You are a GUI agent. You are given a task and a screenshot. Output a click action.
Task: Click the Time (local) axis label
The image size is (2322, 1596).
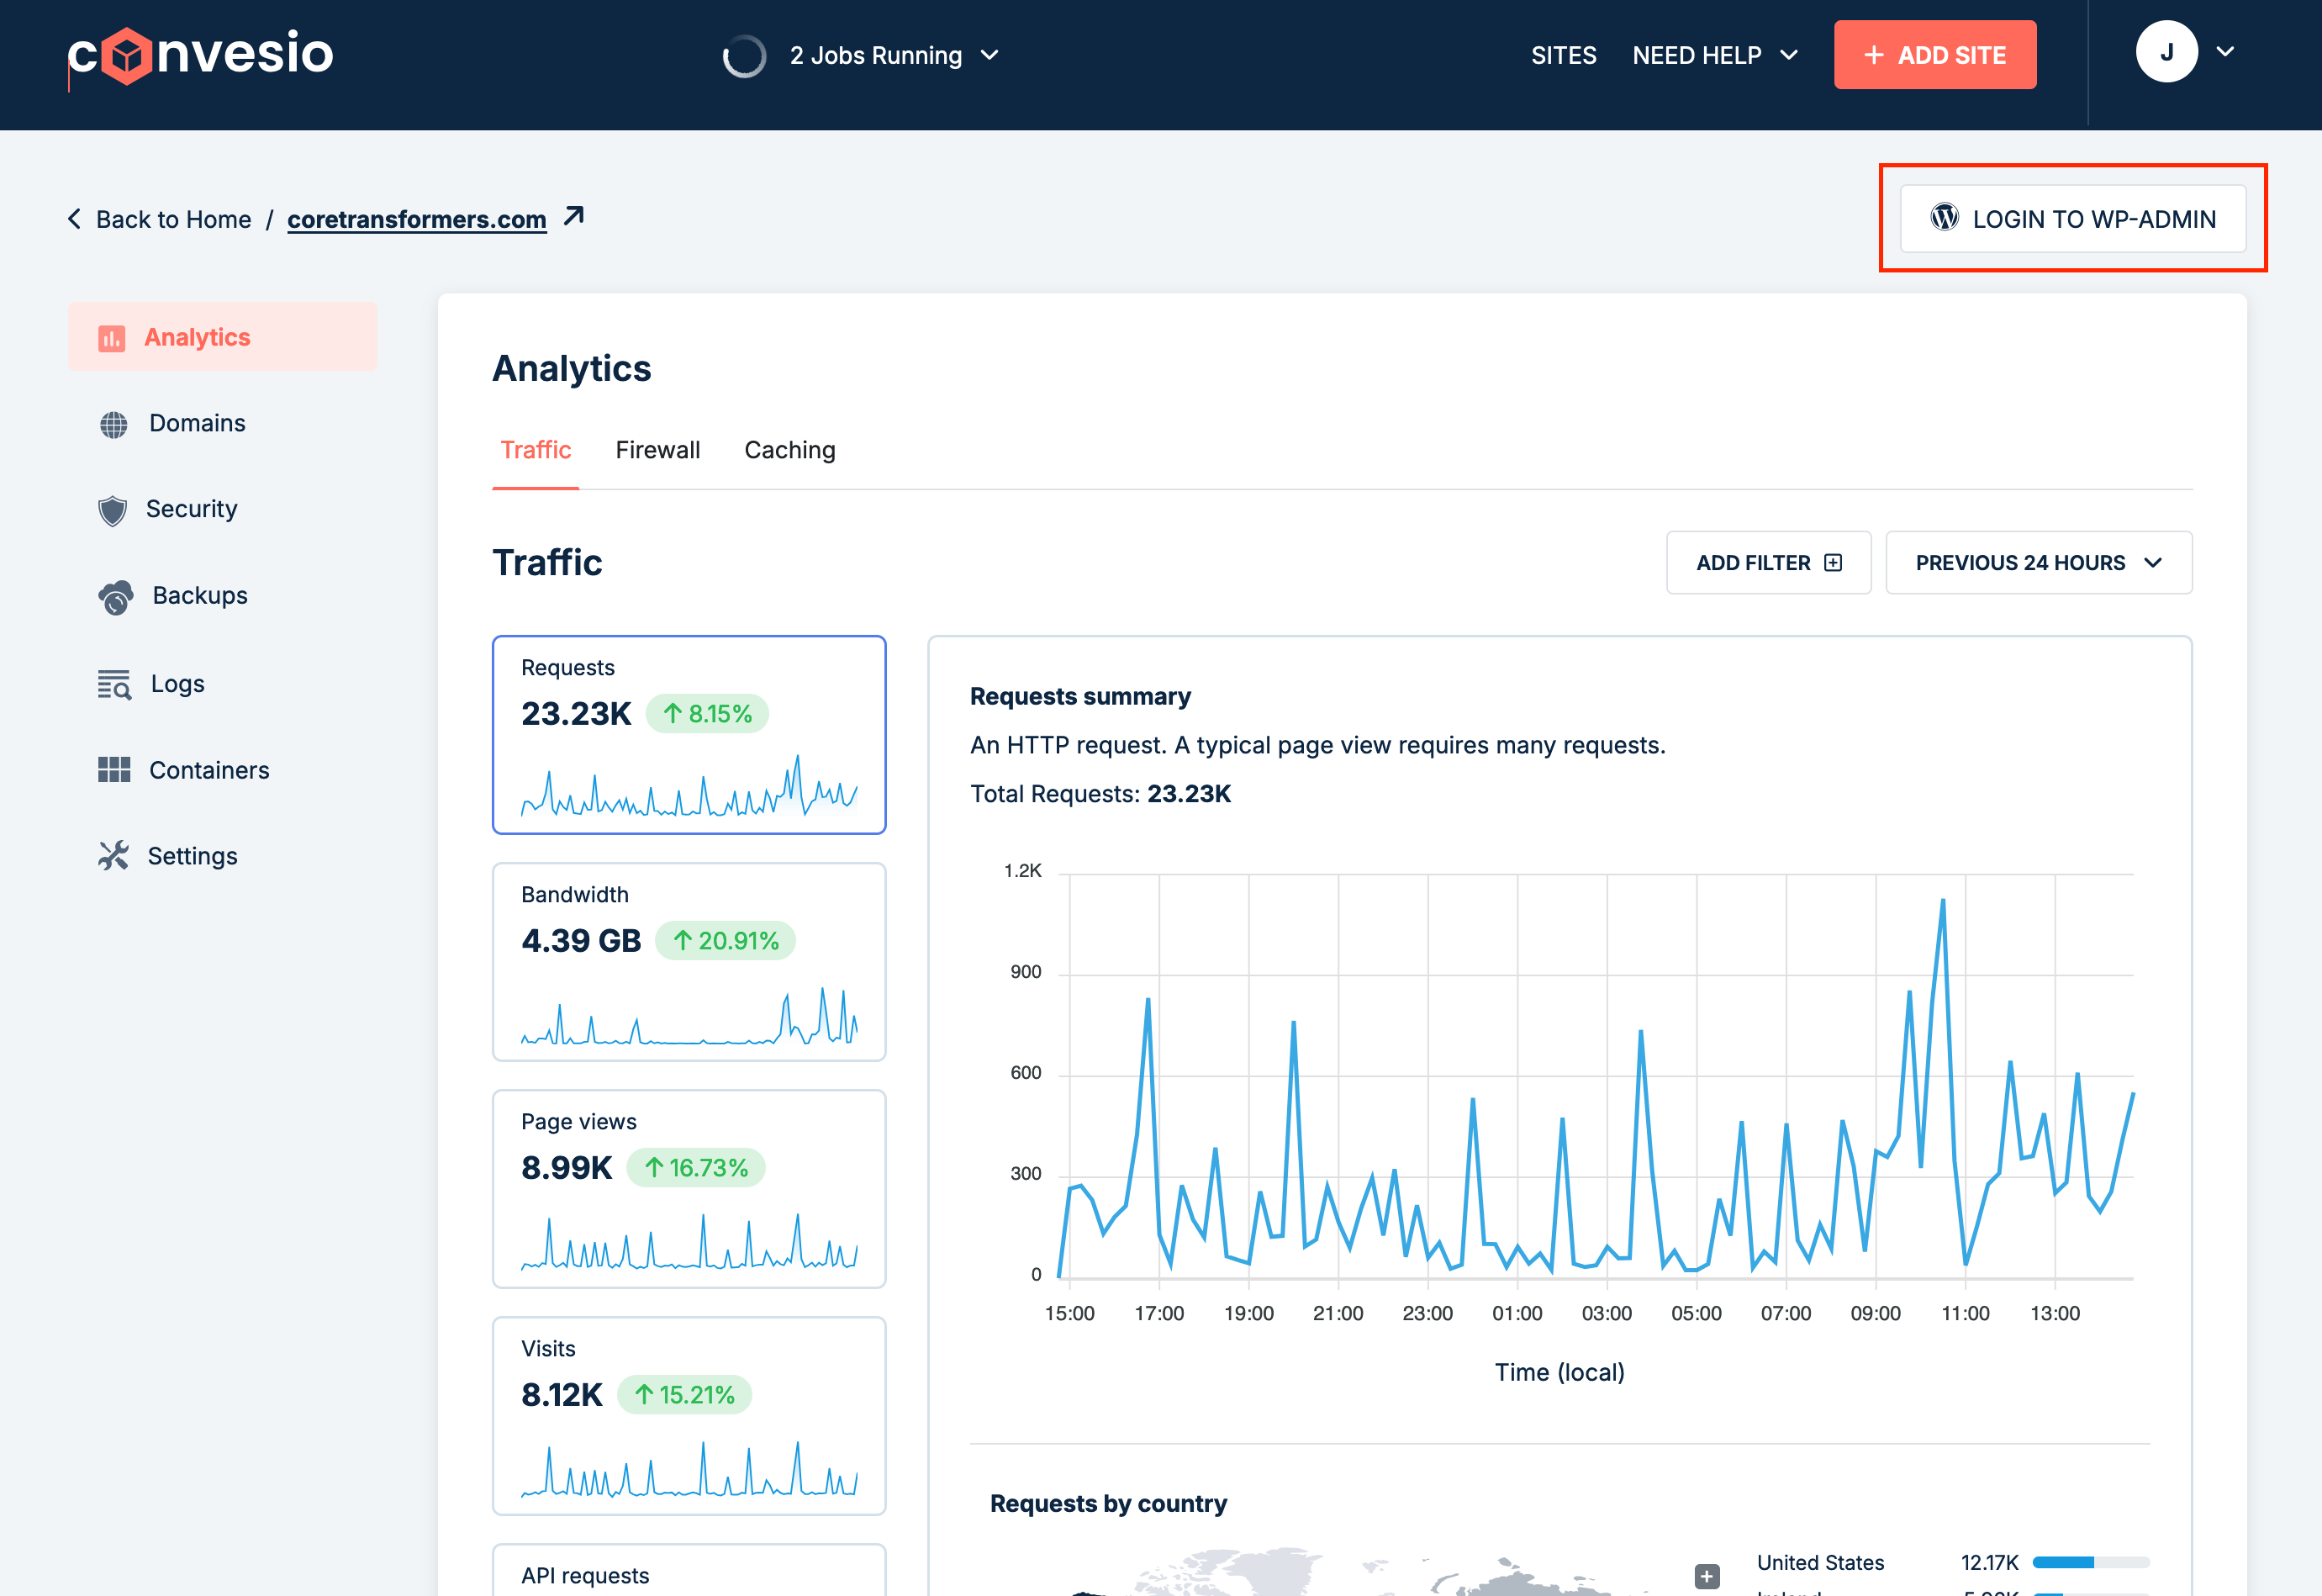1559,1373
